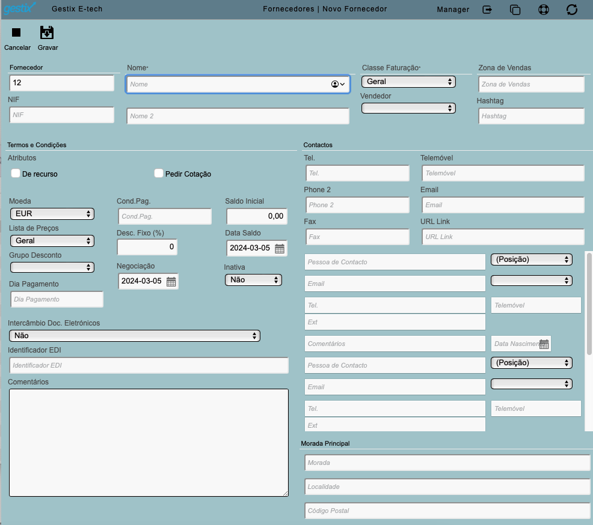
Task: Click the first Pessoa de Contacto field
Action: point(395,262)
